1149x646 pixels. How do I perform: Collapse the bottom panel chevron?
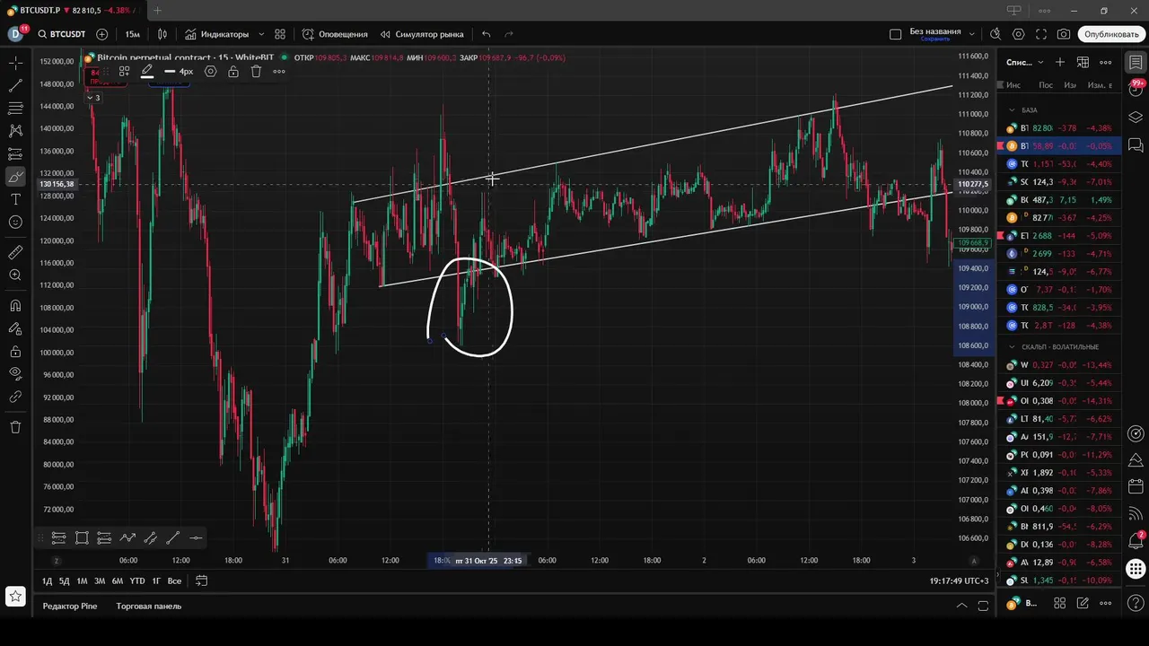pyautogui.click(x=961, y=606)
